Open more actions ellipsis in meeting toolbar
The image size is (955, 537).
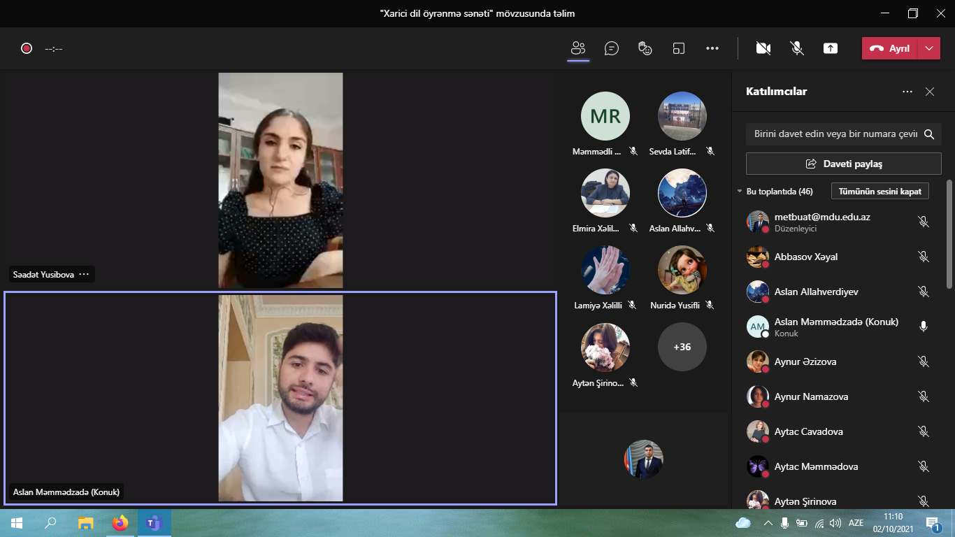pos(712,48)
